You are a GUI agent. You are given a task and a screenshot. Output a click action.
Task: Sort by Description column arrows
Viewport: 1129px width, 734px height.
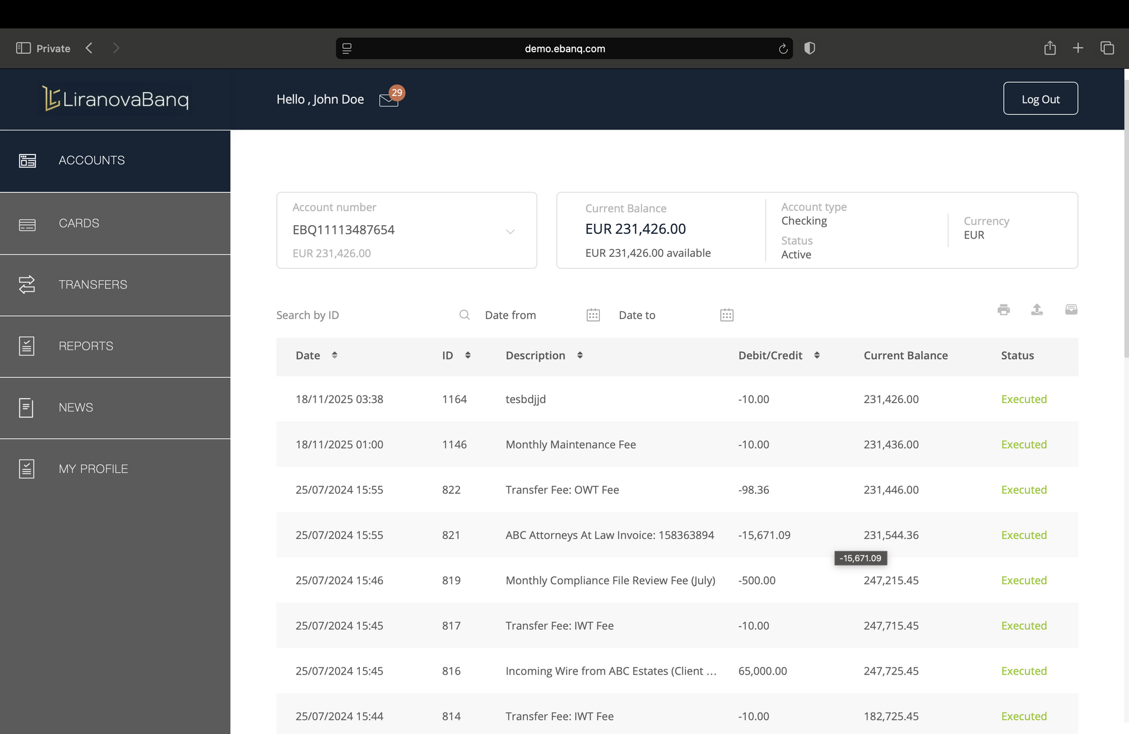point(579,355)
